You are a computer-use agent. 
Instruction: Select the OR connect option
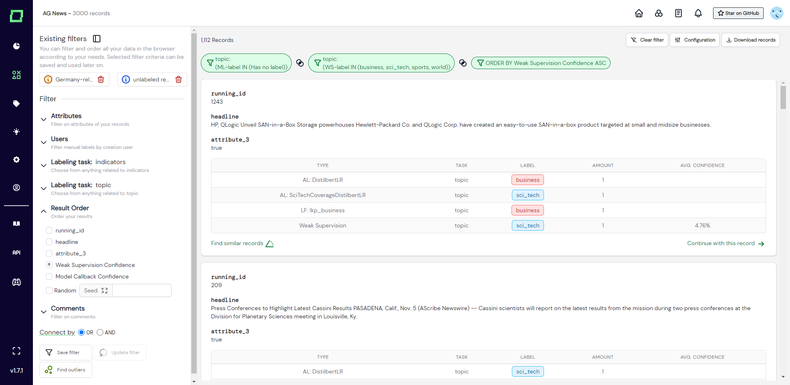(81, 332)
